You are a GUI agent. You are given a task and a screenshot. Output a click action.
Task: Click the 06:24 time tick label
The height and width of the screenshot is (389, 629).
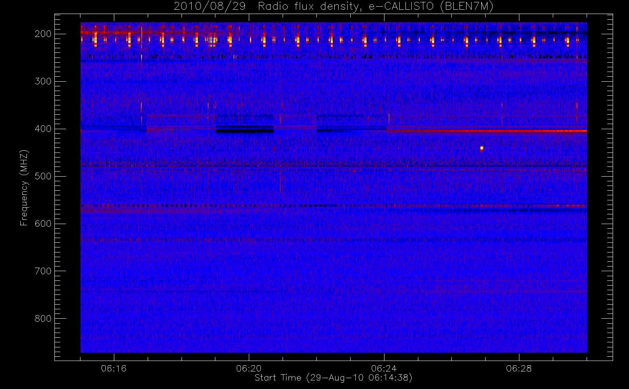pos(384,368)
